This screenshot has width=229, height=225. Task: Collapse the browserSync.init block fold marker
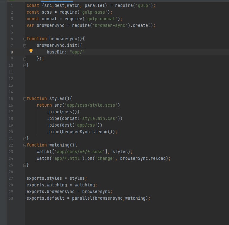click(x=25, y=46)
